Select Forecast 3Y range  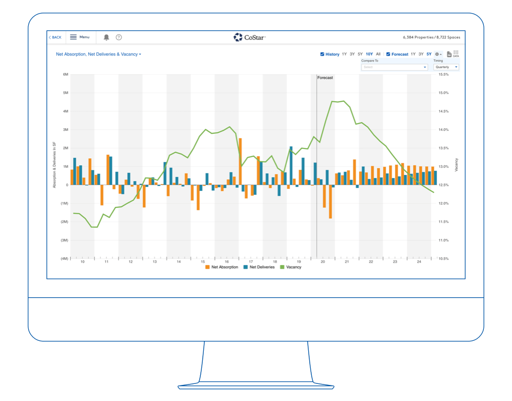tap(421, 54)
